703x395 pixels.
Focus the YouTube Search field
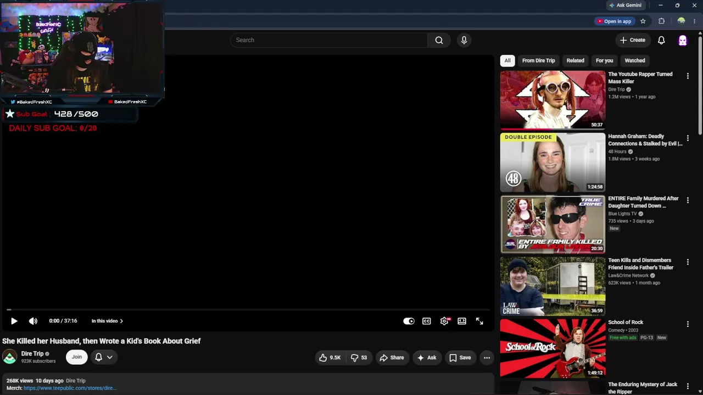(329, 40)
